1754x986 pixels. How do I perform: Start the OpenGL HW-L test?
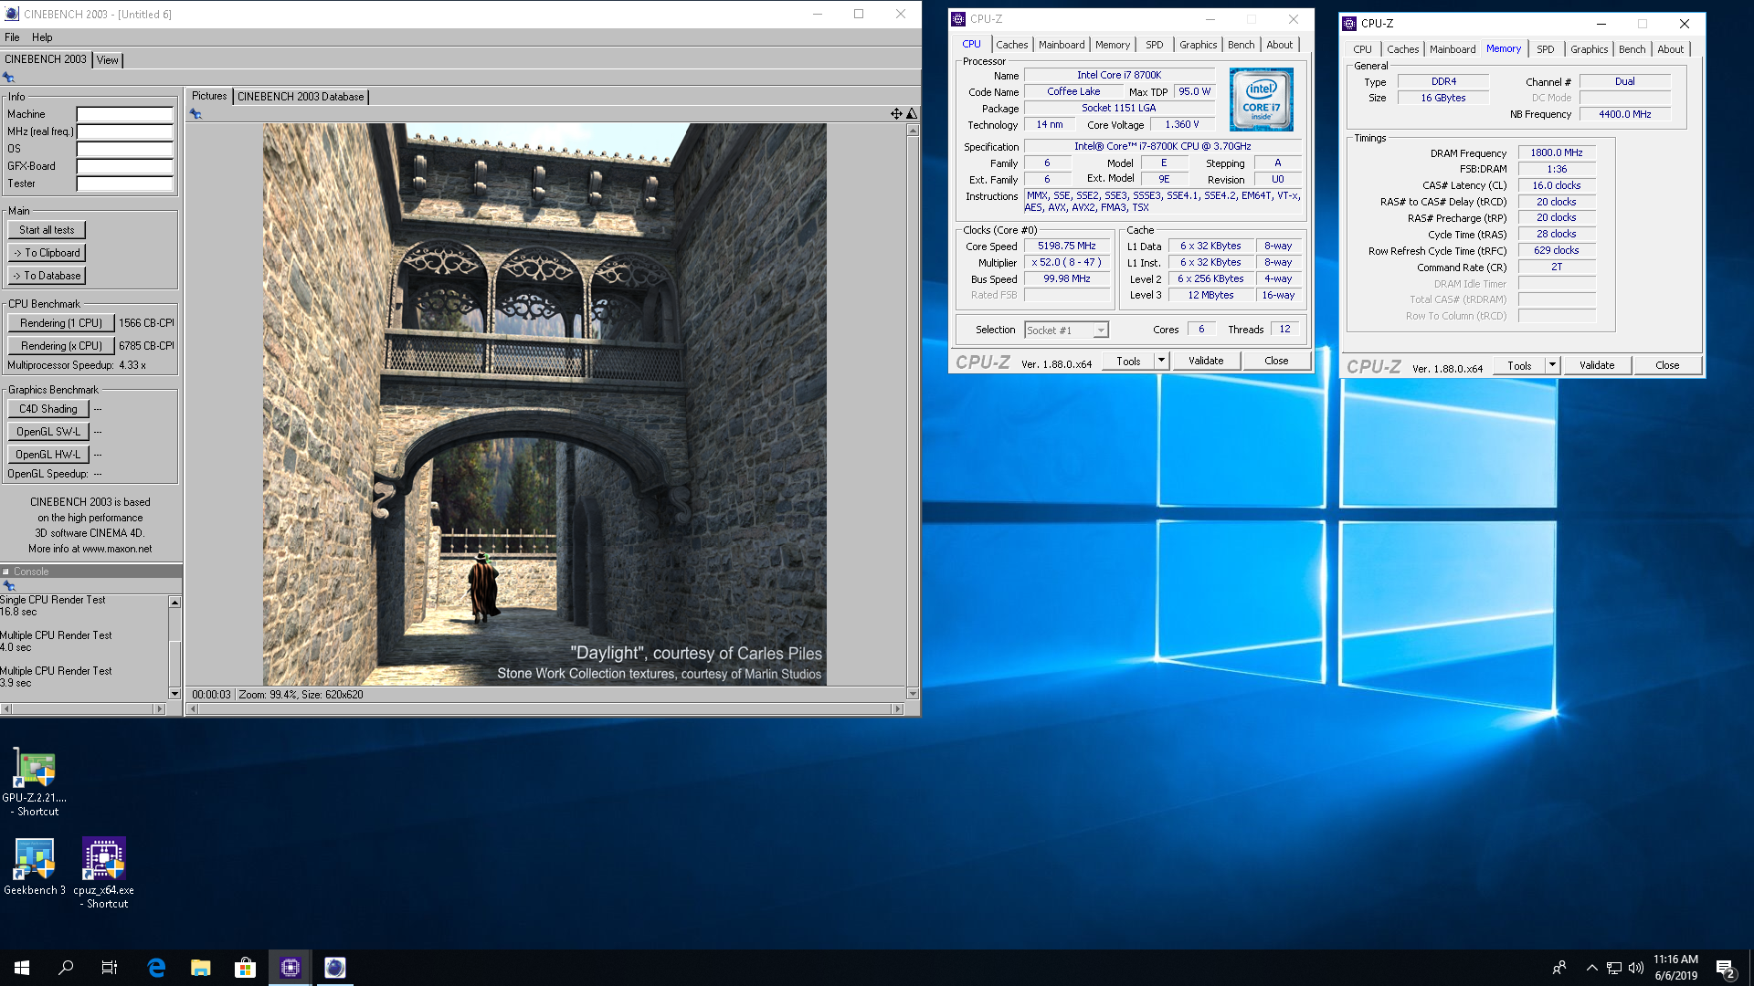click(x=48, y=455)
